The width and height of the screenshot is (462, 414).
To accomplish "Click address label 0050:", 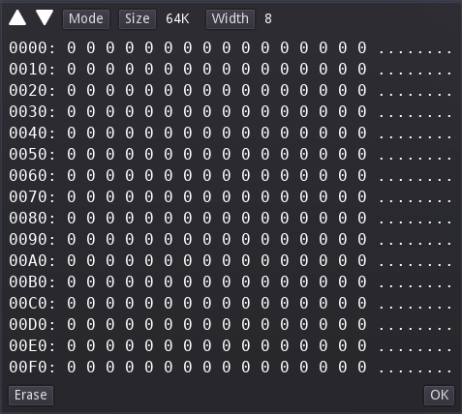I will click(32, 155).
